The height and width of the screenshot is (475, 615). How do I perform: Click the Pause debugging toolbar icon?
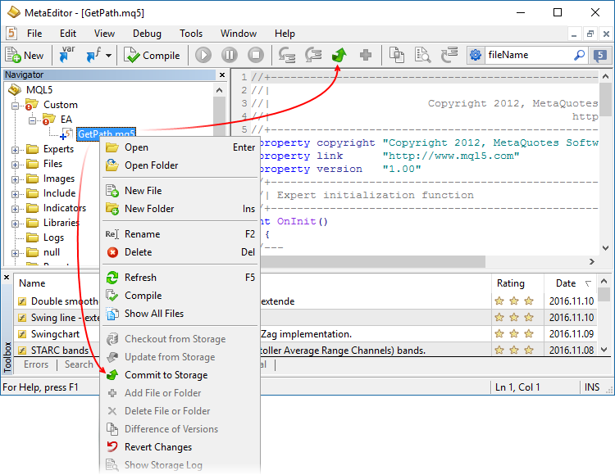[x=230, y=56]
